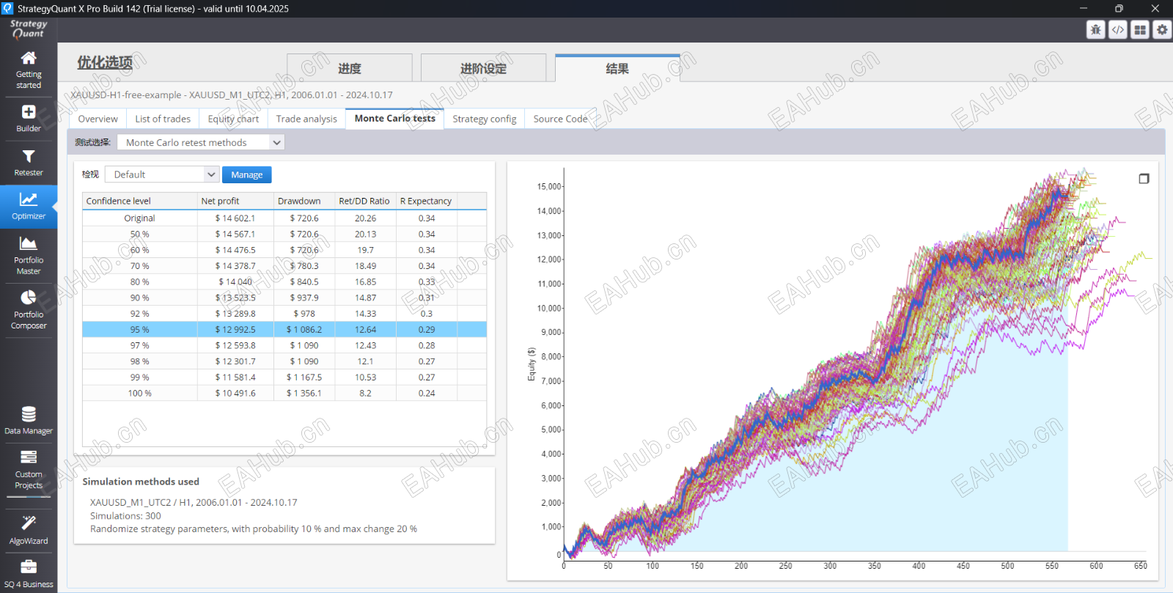This screenshot has width=1173, height=593.
Task: Select the 97 % confidence row
Action: (284, 345)
